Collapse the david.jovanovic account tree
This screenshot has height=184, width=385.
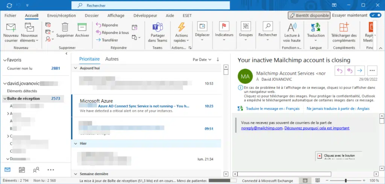5,84
